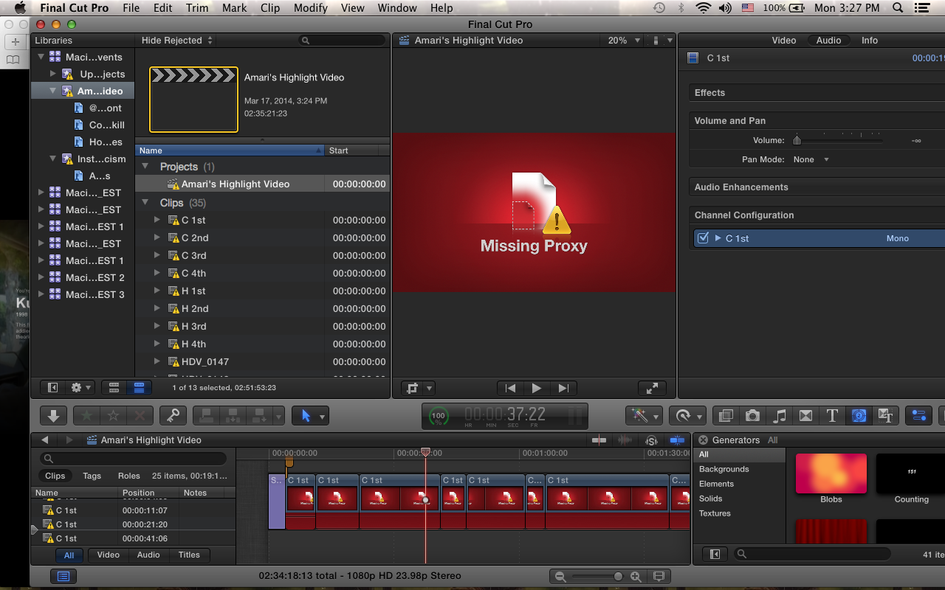Image resolution: width=945 pixels, height=590 pixels.
Task: Hide the Libraries sidebar panel
Action: tap(53, 387)
